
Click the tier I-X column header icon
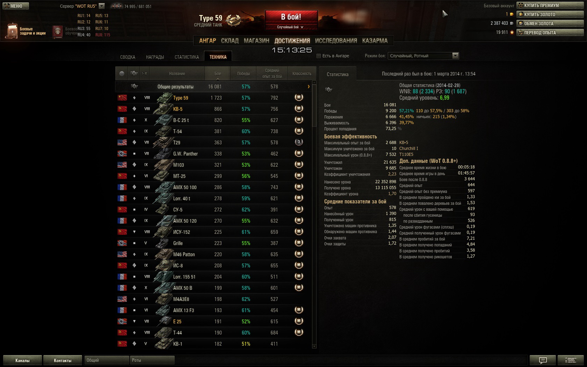click(x=144, y=73)
